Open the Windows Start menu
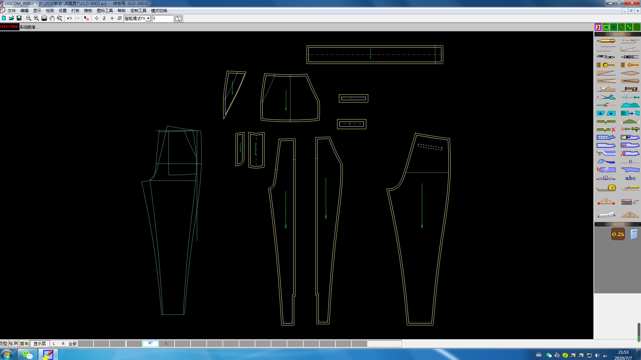 7,354
